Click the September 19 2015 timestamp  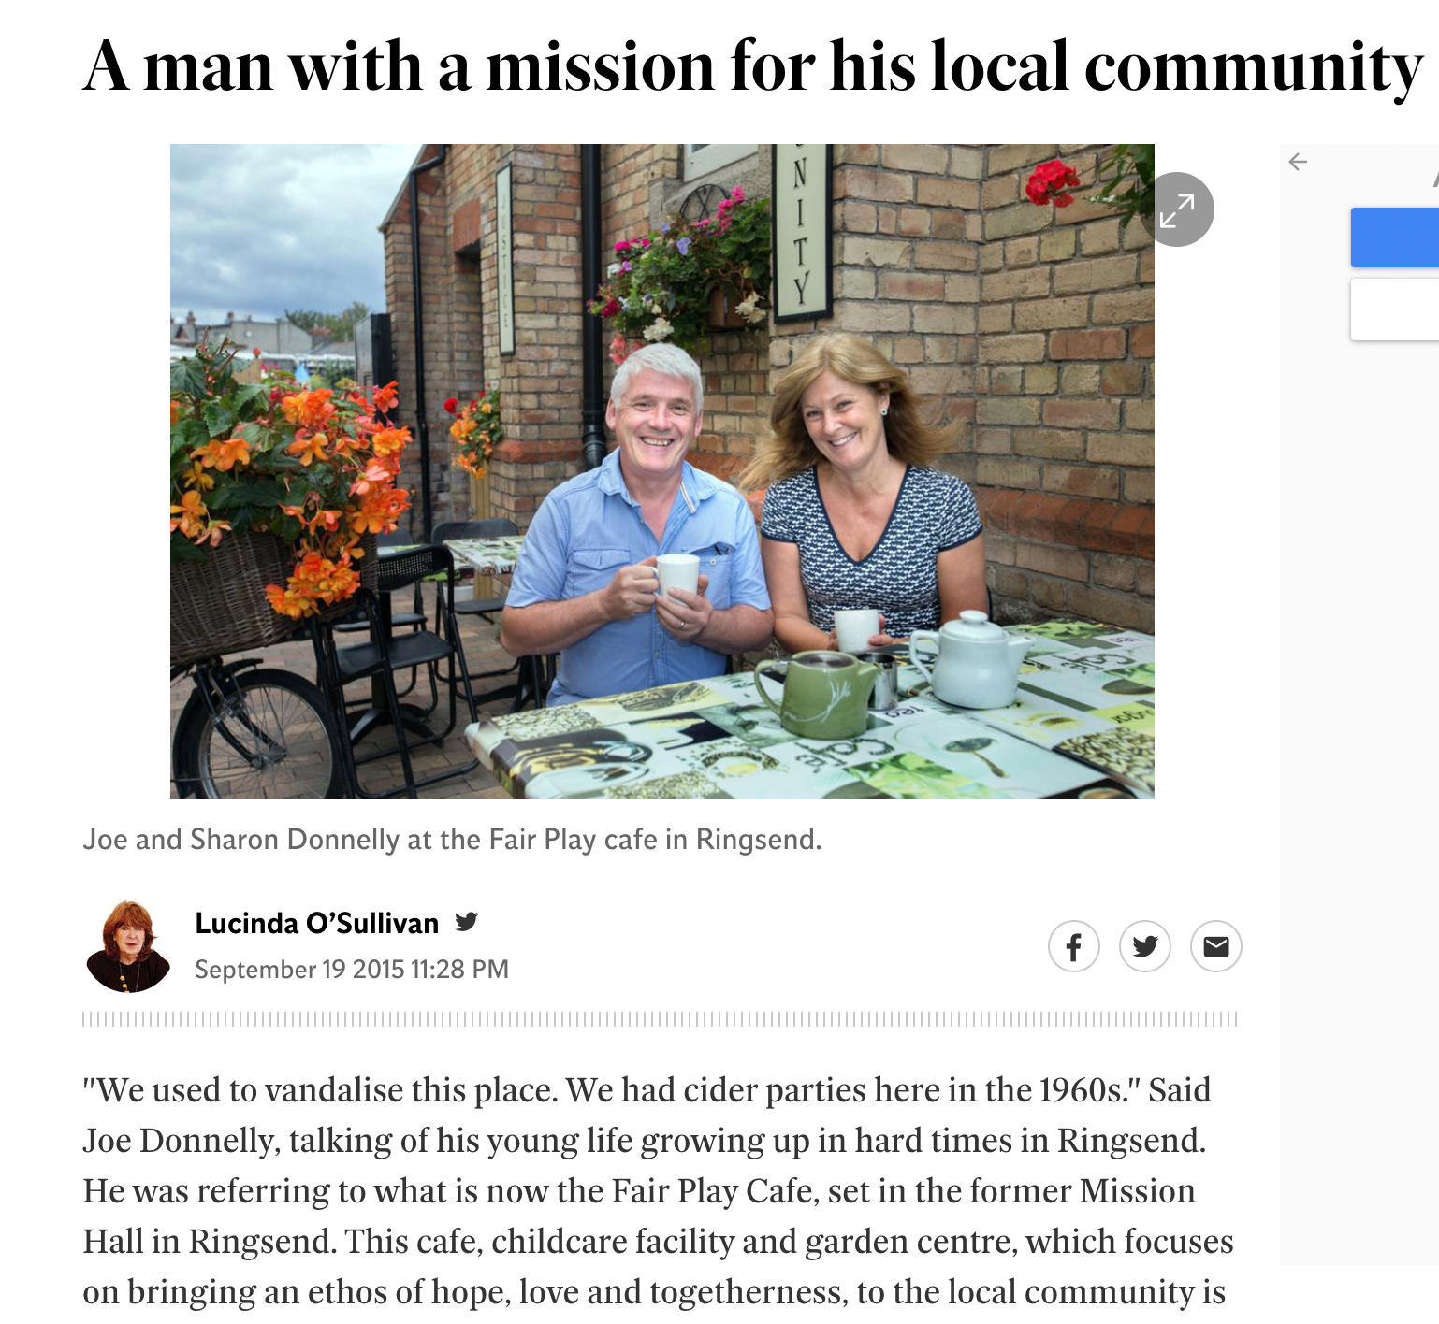352,969
